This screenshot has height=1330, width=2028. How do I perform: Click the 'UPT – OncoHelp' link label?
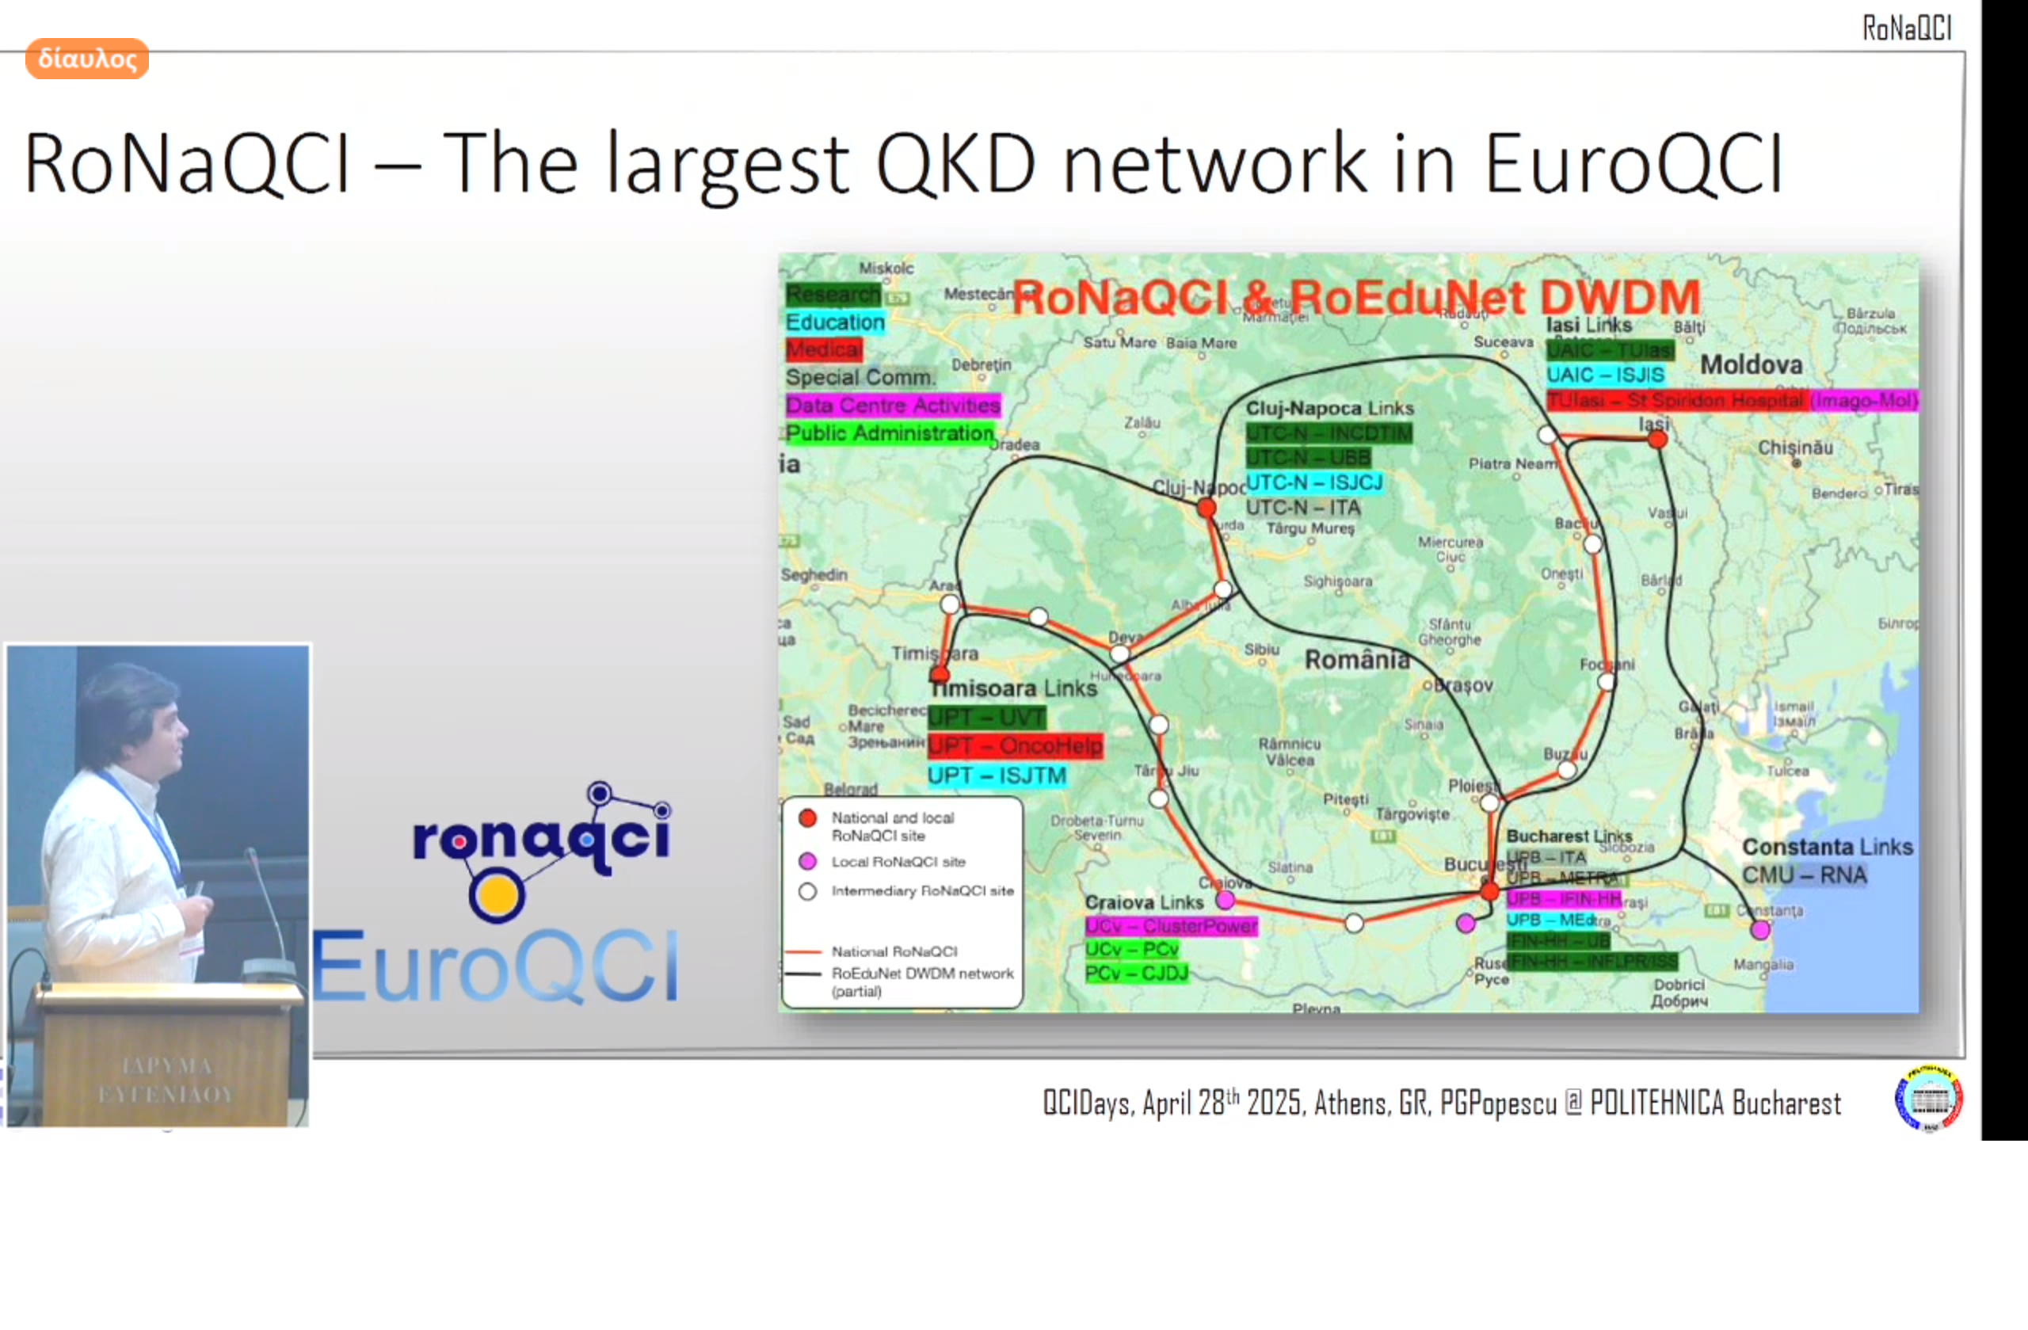[1015, 747]
